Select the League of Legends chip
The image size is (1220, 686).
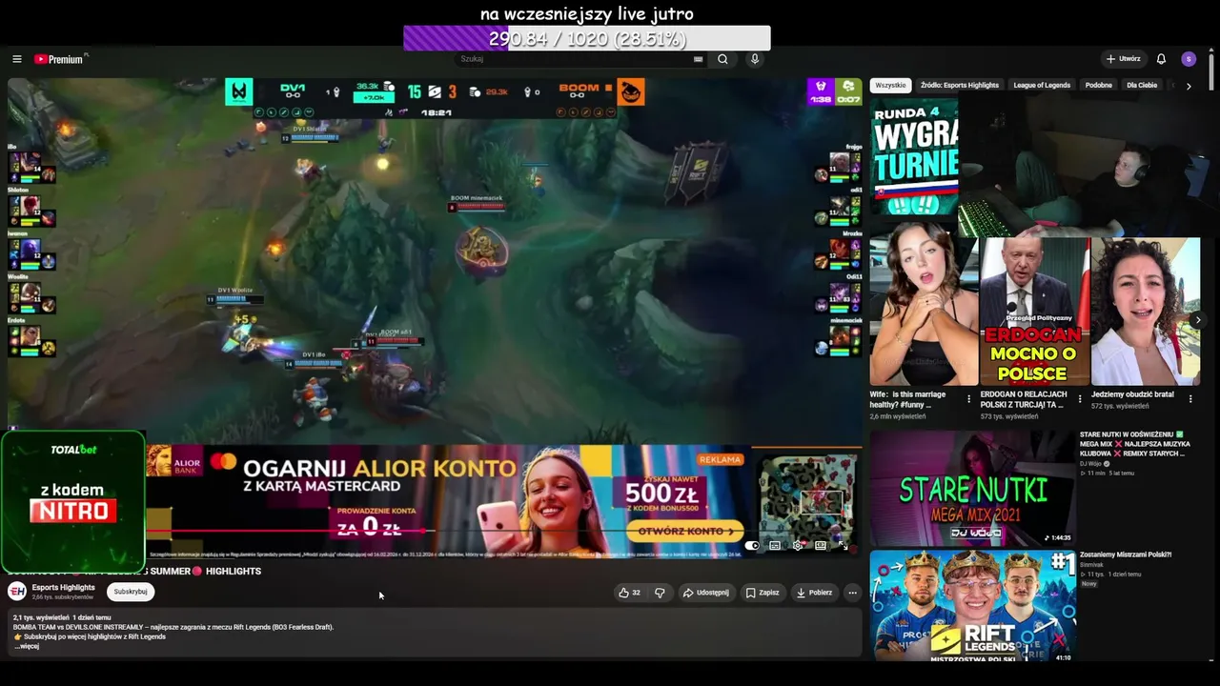pos(1042,85)
